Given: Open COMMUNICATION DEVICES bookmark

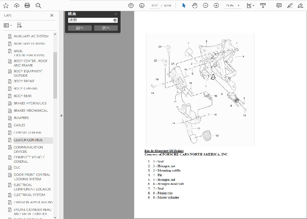Looking at the screenshot, I should pyautogui.click(x=28, y=149).
